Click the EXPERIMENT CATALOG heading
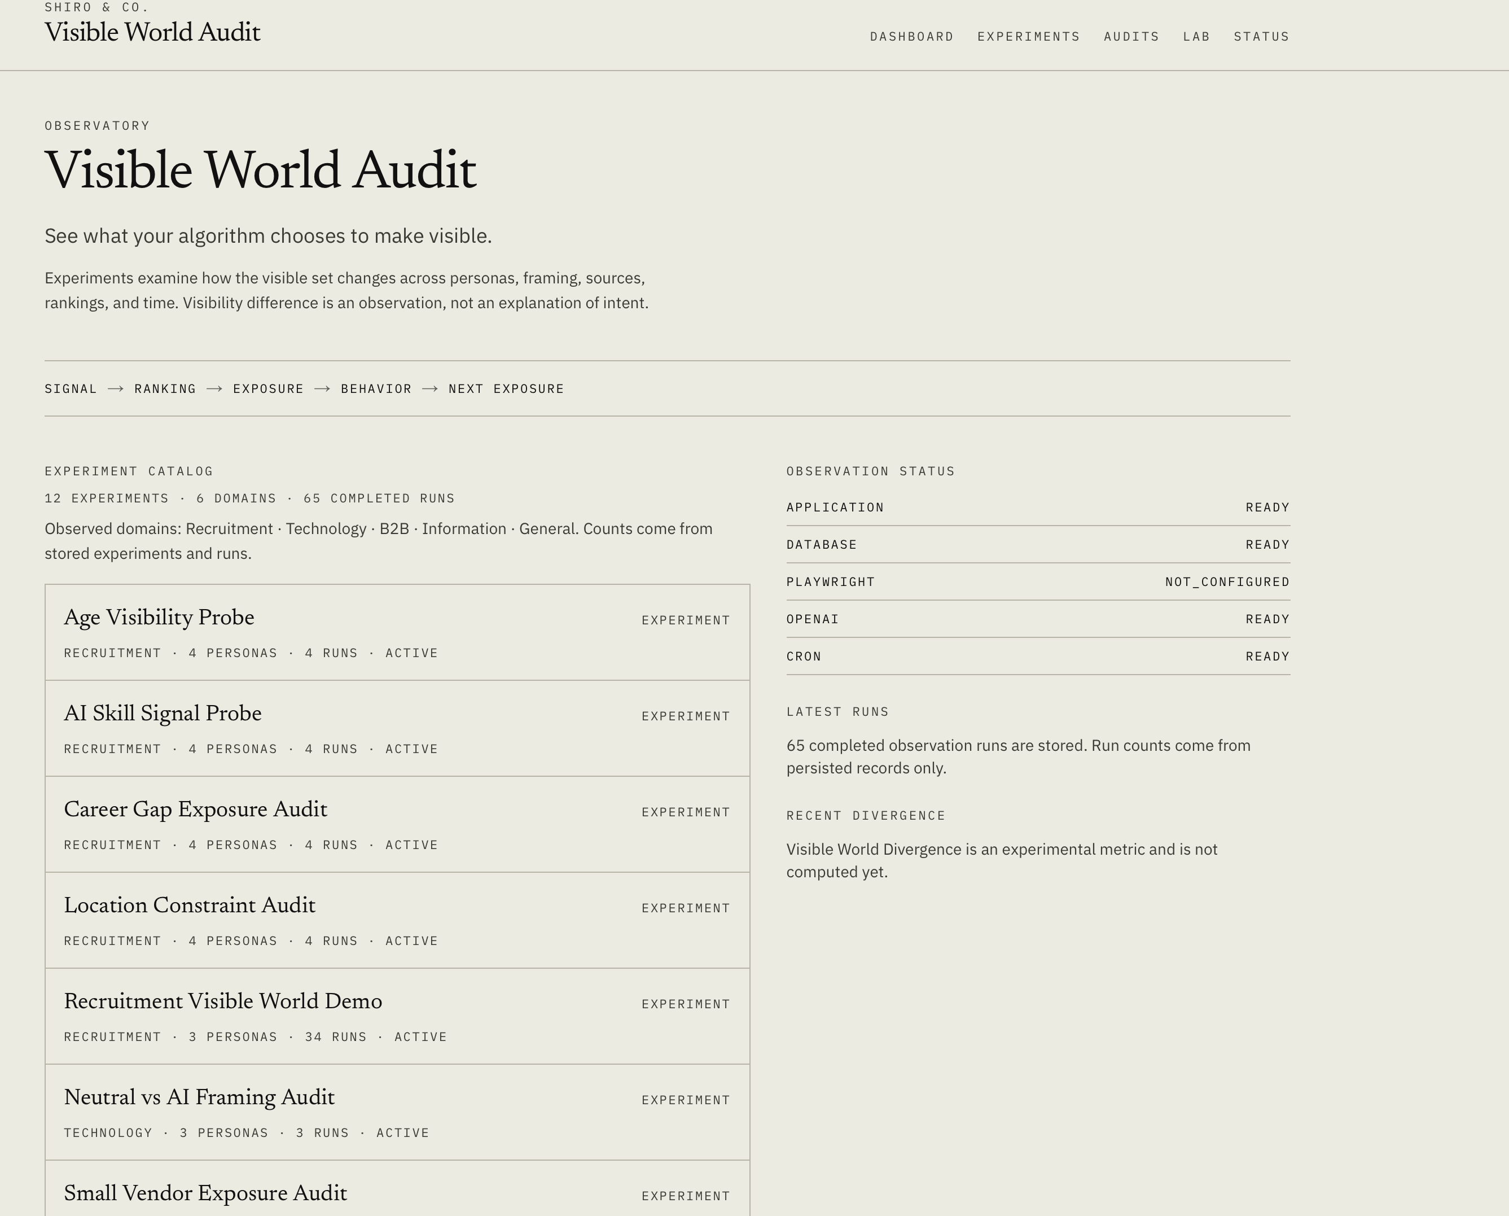Image resolution: width=1509 pixels, height=1216 pixels. [129, 471]
